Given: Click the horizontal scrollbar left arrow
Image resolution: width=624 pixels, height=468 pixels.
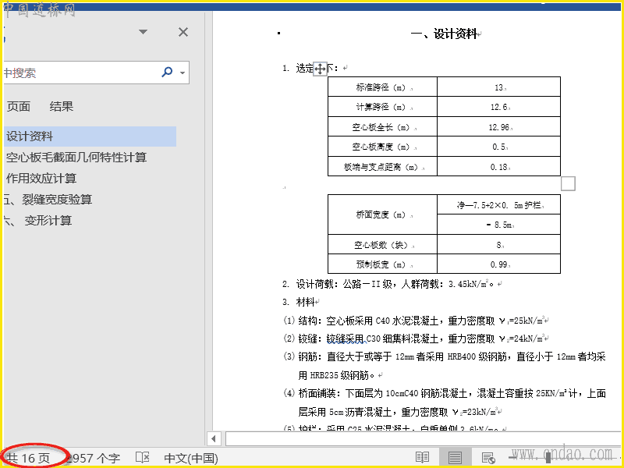Looking at the screenshot, I should 214,438.
